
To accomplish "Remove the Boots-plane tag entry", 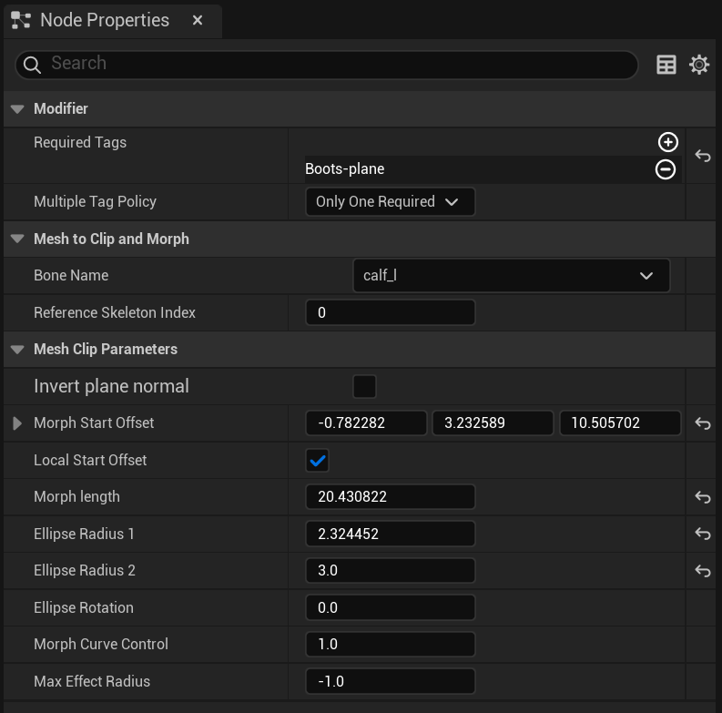I will pyautogui.click(x=666, y=169).
